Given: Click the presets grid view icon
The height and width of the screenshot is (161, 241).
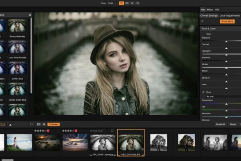Looking at the screenshot, I should point(30,15).
